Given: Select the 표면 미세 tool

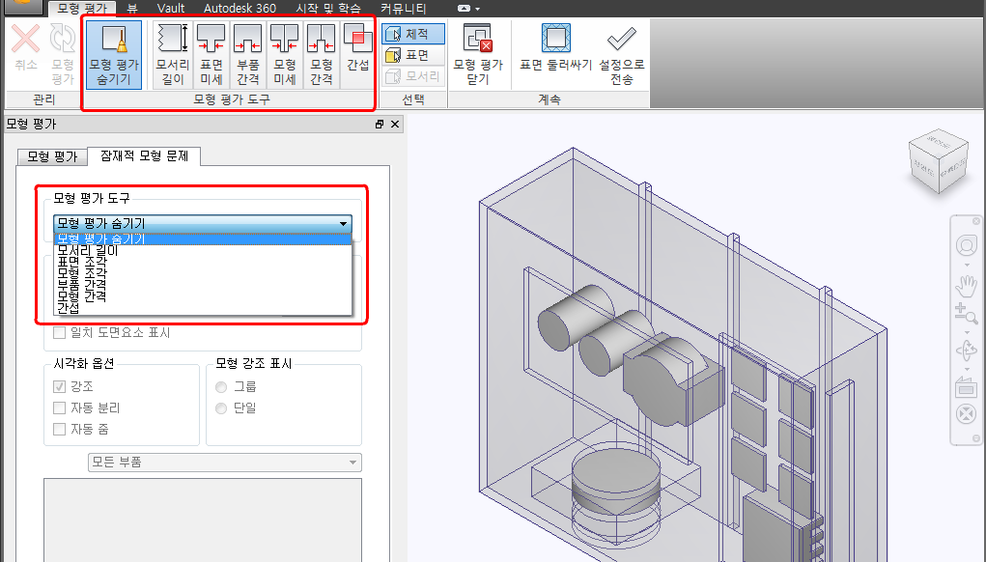Looking at the screenshot, I should pos(211,54).
